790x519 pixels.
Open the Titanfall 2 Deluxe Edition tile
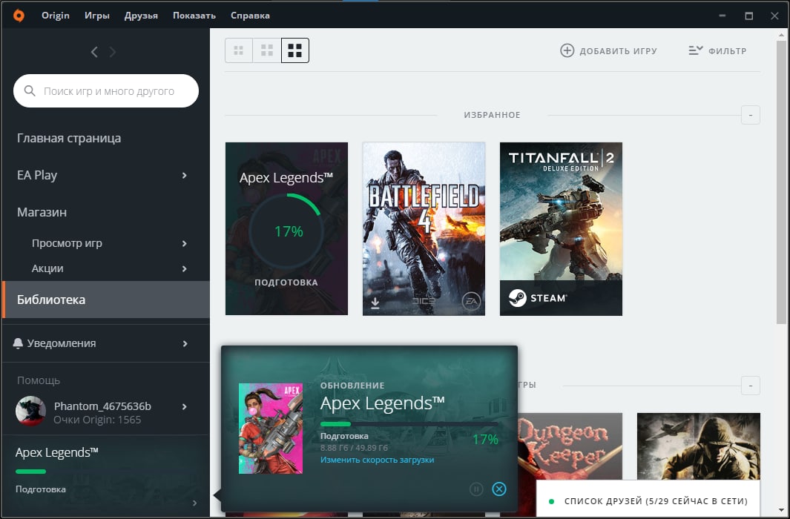[561, 229]
